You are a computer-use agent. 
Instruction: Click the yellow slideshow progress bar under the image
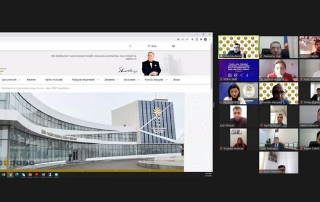(x=92, y=171)
